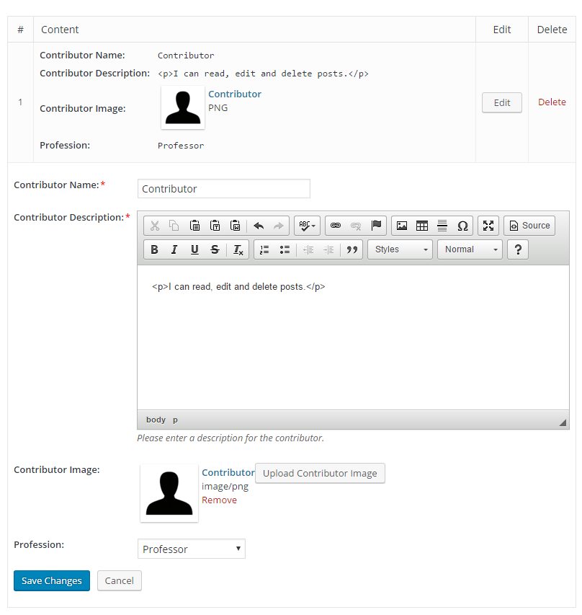Click Paste as plain text icon
The height and width of the screenshot is (615, 582).
(215, 226)
